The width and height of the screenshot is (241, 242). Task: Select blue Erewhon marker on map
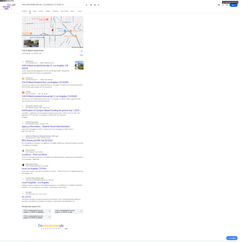tap(65, 30)
